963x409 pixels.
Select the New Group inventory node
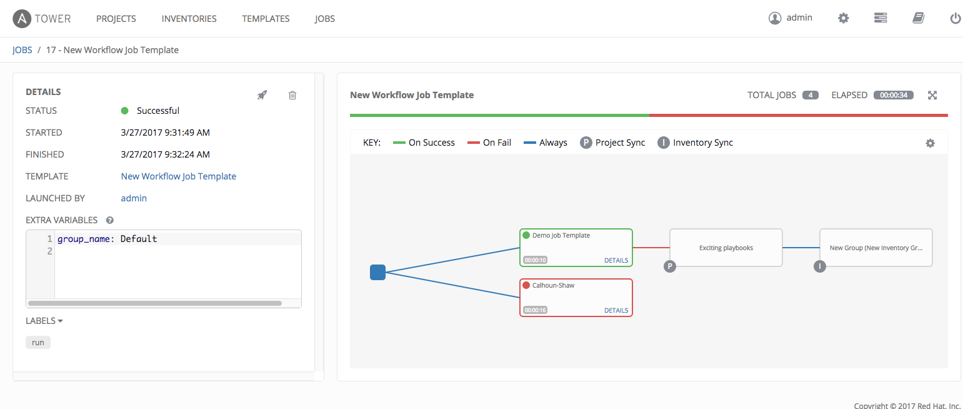[x=876, y=248]
